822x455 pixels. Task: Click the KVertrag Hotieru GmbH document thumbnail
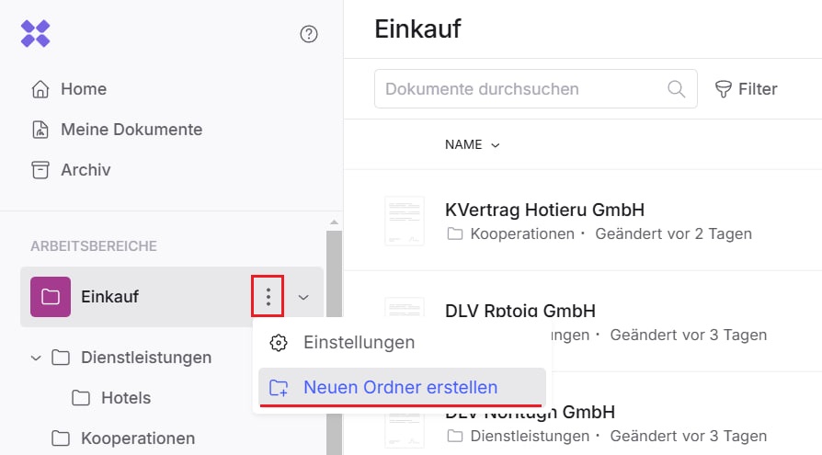click(x=404, y=221)
